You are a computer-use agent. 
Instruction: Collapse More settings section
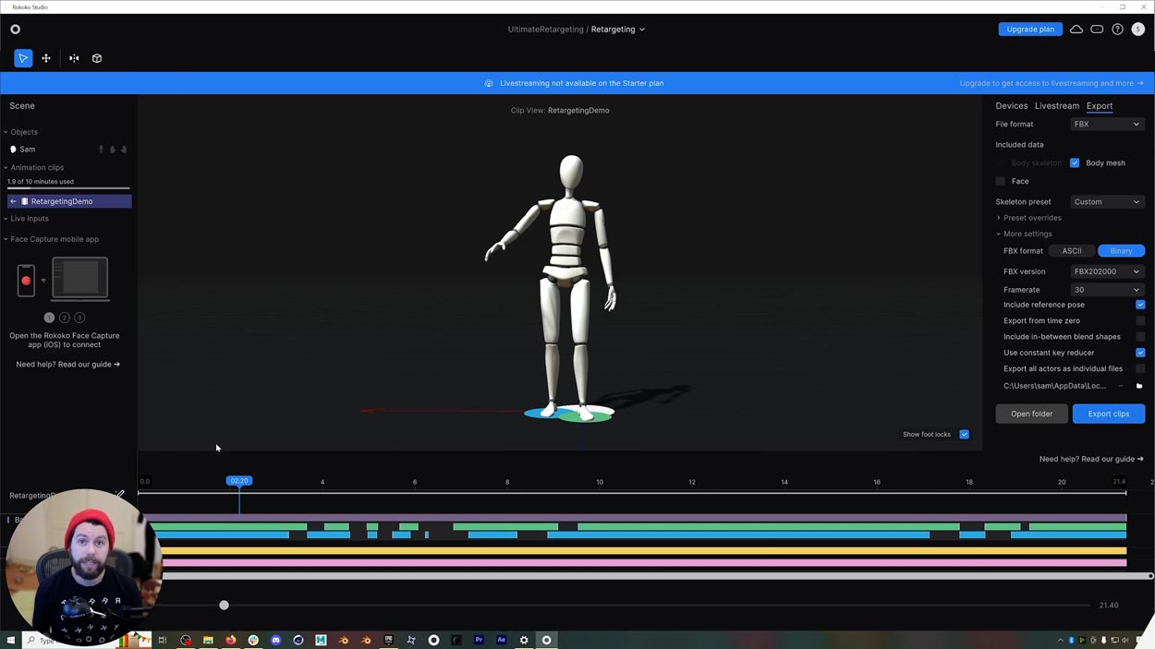(1024, 234)
